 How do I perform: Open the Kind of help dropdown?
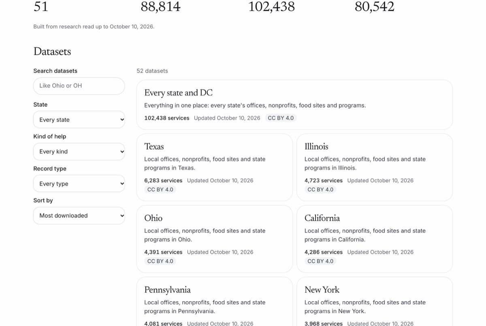[79, 152]
